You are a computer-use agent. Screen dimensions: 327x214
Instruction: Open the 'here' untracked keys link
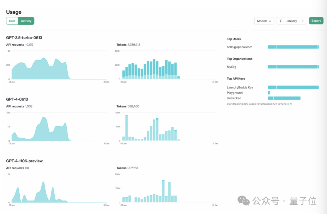pos(286,104)
